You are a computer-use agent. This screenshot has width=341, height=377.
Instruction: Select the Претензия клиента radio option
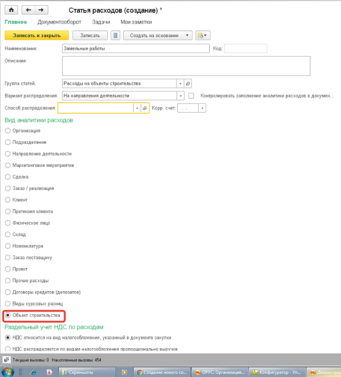8,211
